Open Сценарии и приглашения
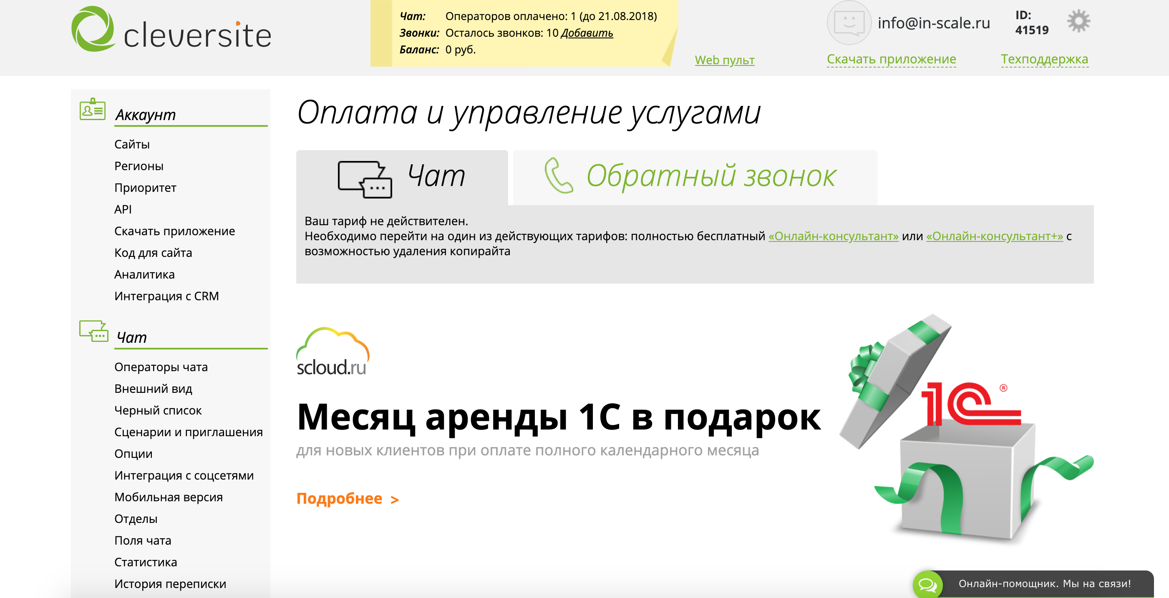 tap(189, 432)
